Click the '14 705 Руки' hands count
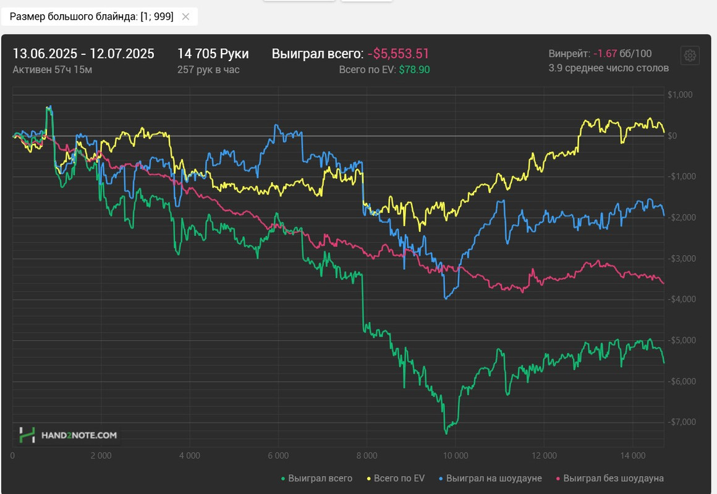717x494 pixels. click(213, 54)
